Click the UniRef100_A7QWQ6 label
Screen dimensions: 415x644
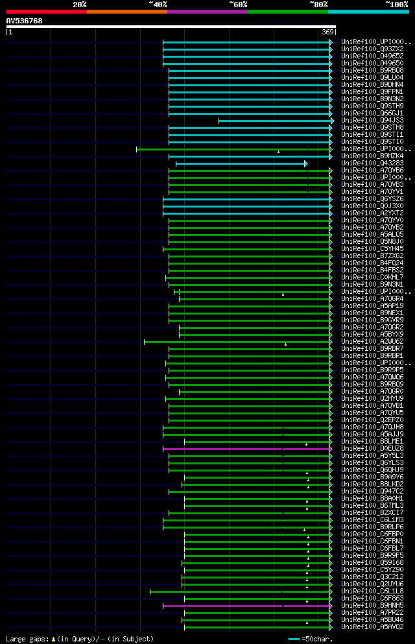[372, 377]
